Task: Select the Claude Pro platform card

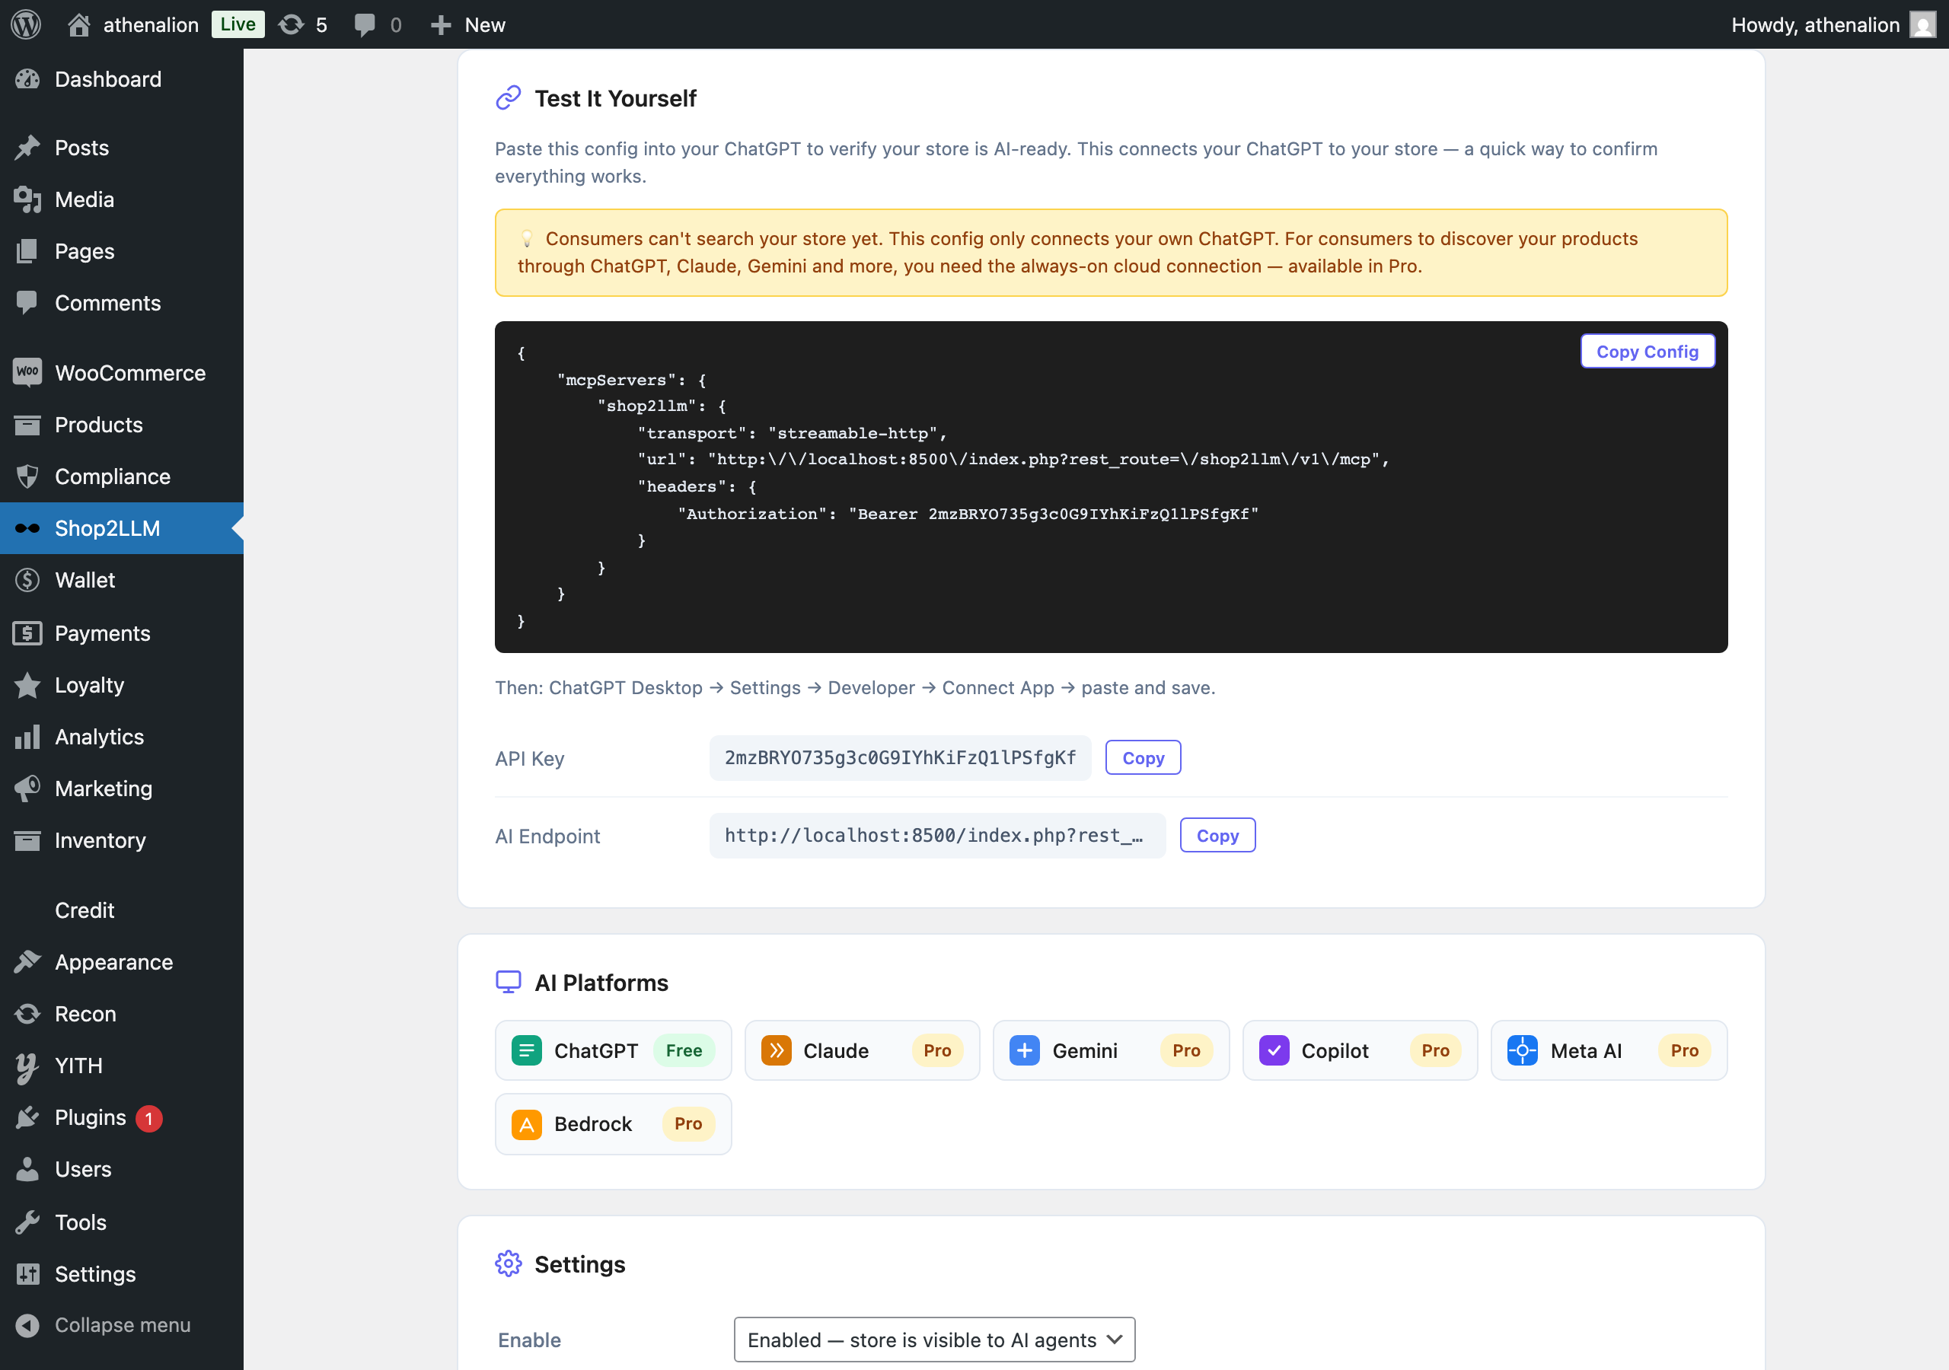Action: (862, 1050)
